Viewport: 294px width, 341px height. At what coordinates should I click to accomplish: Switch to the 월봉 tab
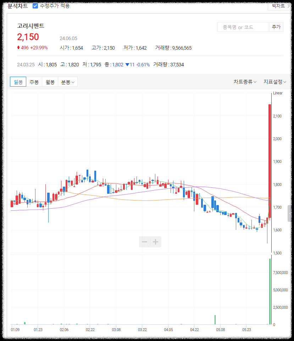tap(50, 82)
